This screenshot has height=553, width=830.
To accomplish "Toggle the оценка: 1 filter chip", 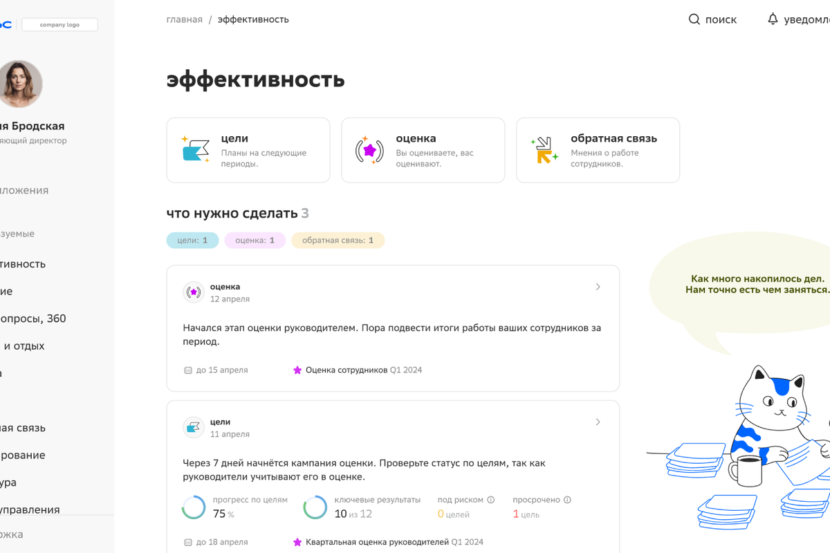I will tap(255, 241).
